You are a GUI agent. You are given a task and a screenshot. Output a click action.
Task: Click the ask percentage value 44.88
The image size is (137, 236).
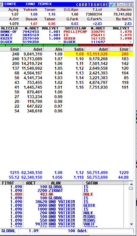(123, 177)
